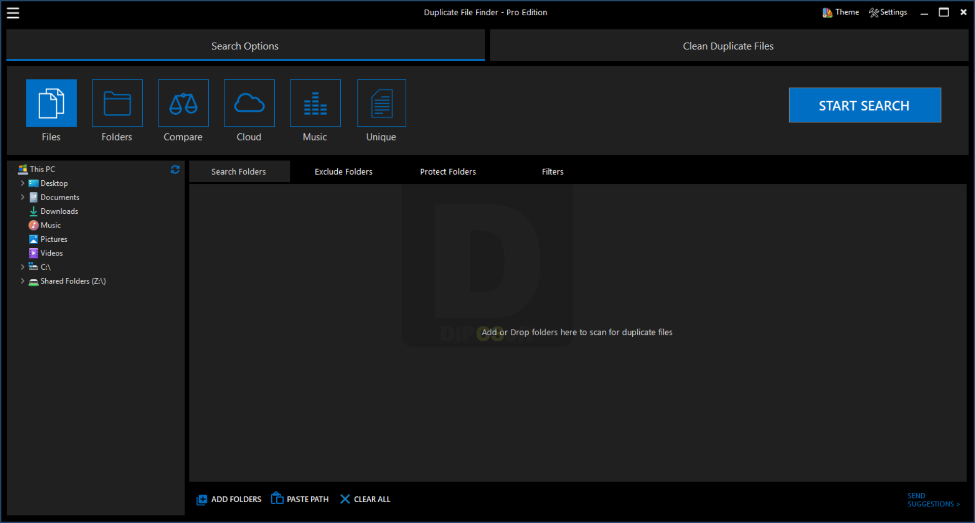Viewport: 975px width, 523px height.
Task: Click the Documents folder icon in tree
Action: 34,197
